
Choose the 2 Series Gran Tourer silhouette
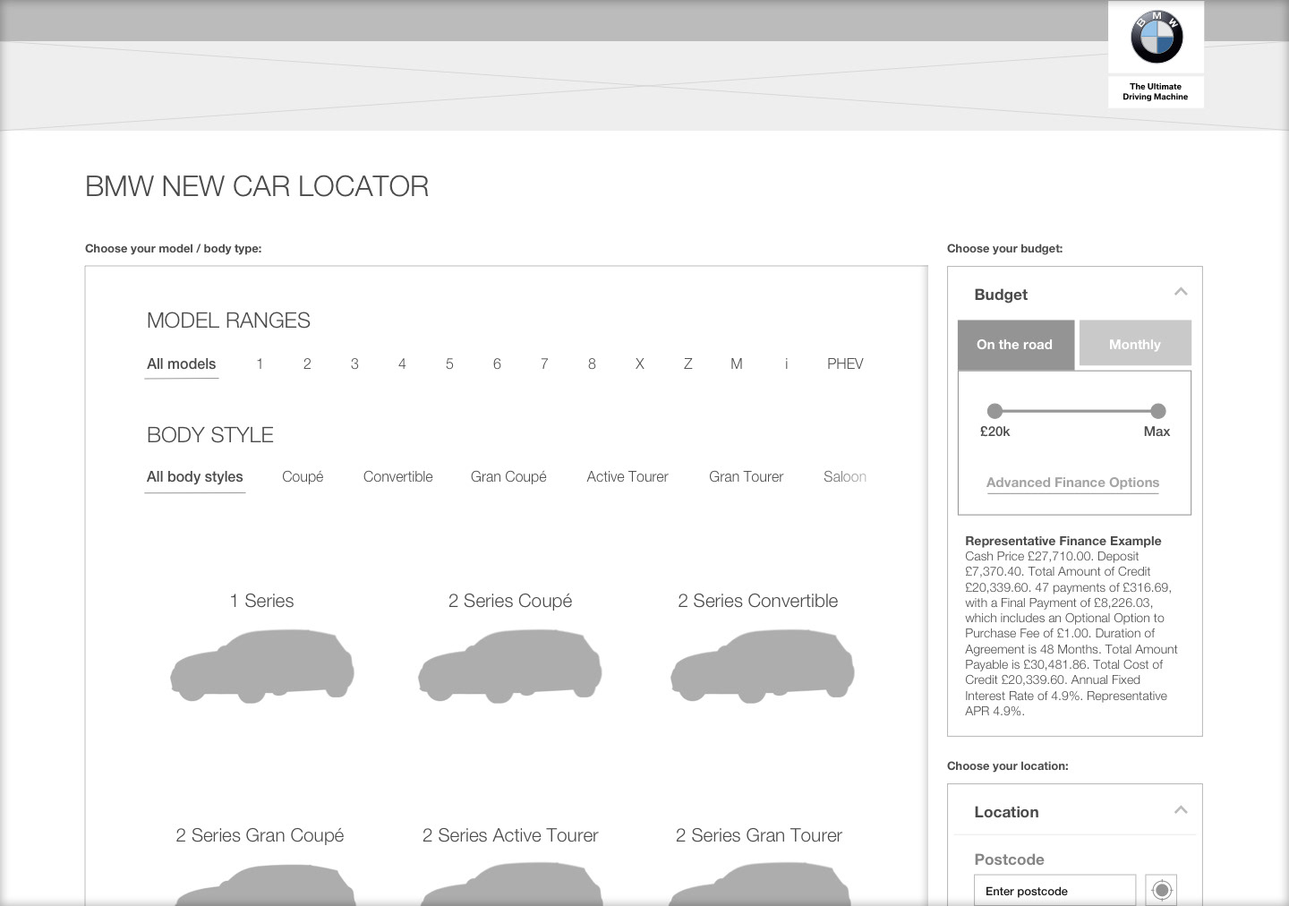point(760,885)
